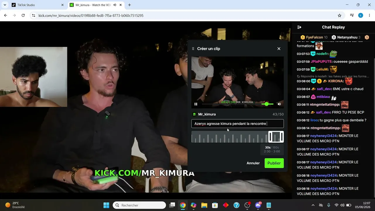Open the tab search dropdown
This screenshot has width=375, height=211.
(5, 5)
